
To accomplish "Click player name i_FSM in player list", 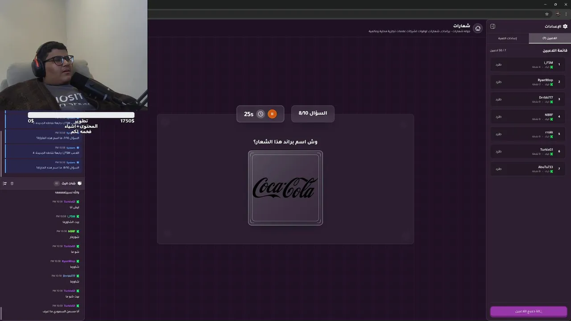I will point(548,63).
